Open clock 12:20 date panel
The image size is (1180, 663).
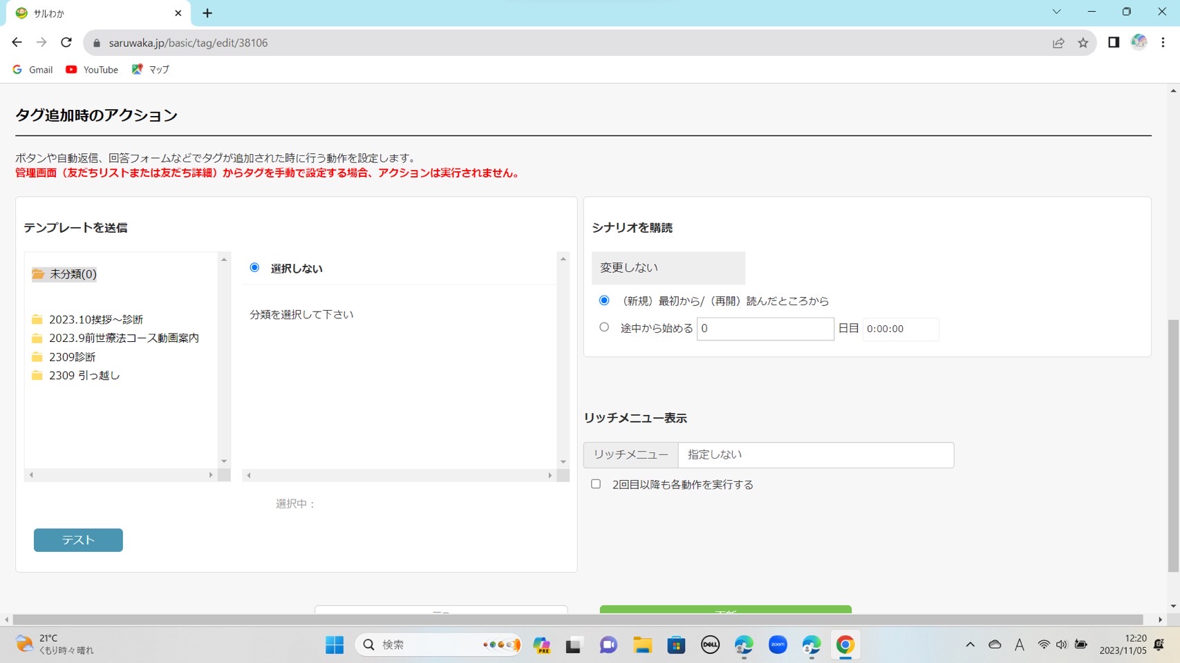click(x=1123, y=644)
